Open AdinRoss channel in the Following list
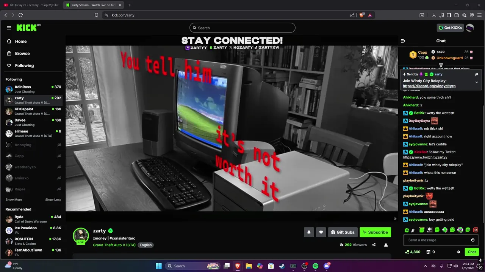Image resolution: width=485 pixels, height=272 pixels. pos(33,89)
